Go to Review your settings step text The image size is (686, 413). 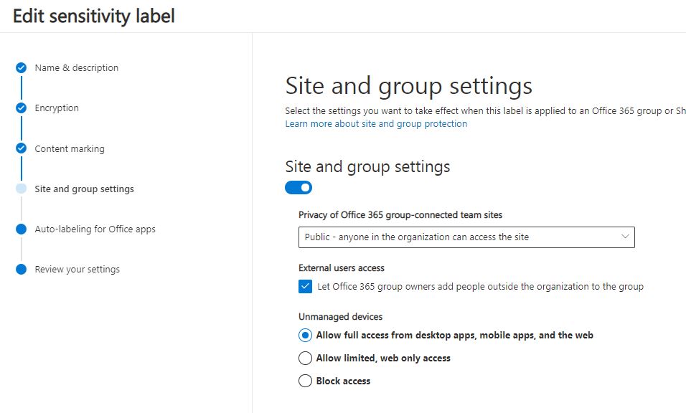coord(77,270)
